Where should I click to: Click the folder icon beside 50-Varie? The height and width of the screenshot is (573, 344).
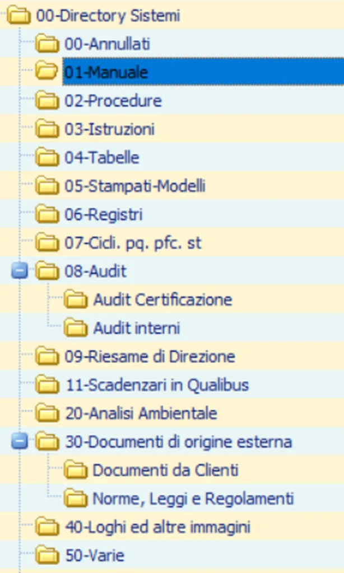[x=47, y=555]
